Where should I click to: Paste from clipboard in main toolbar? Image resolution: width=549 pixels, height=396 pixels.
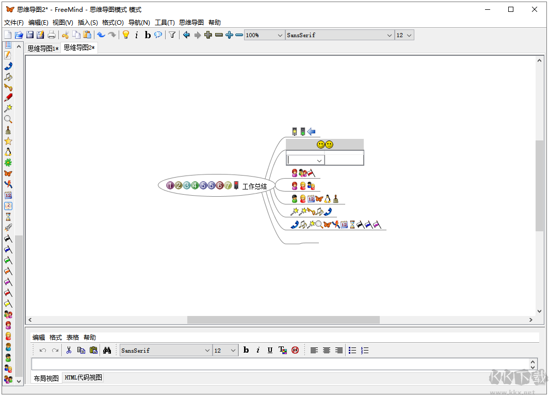87,35
